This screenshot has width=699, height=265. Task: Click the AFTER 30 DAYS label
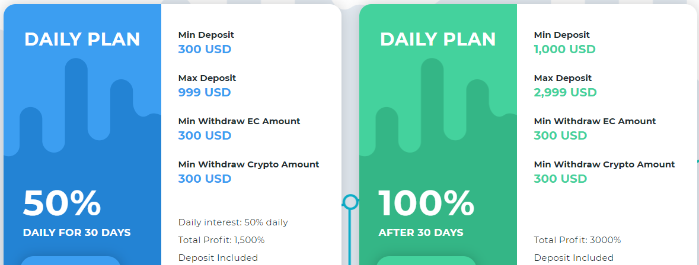(421, 232)
